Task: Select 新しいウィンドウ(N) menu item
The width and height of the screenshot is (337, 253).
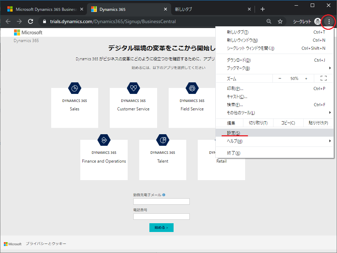Action: [275, 40]
